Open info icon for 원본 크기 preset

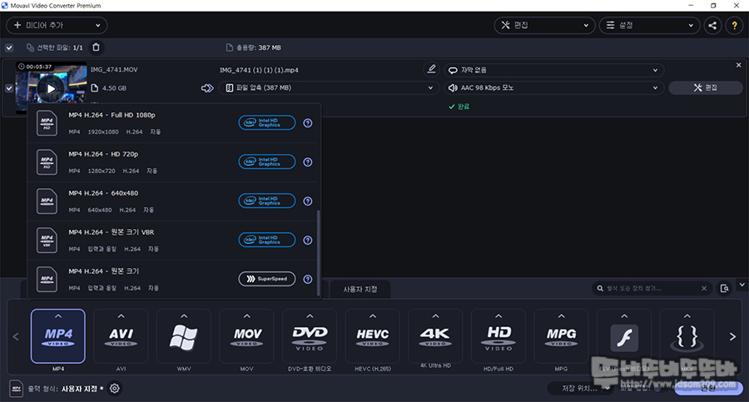(x=308, y=279)
